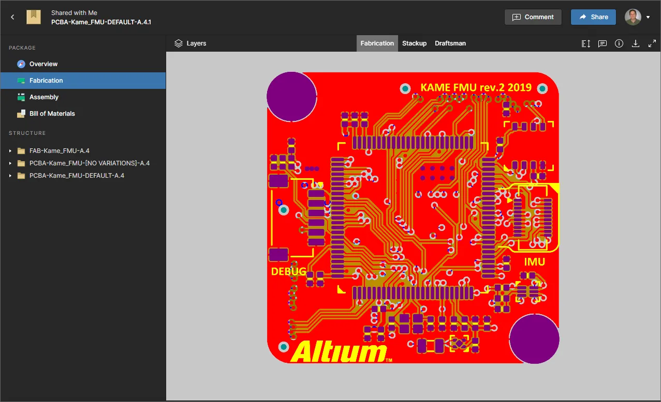Enter full screen view
661x402 pixels.
point(652,43)
